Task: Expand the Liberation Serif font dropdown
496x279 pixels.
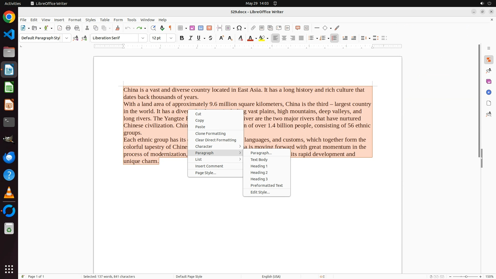Action: click(x=143, y=38)
